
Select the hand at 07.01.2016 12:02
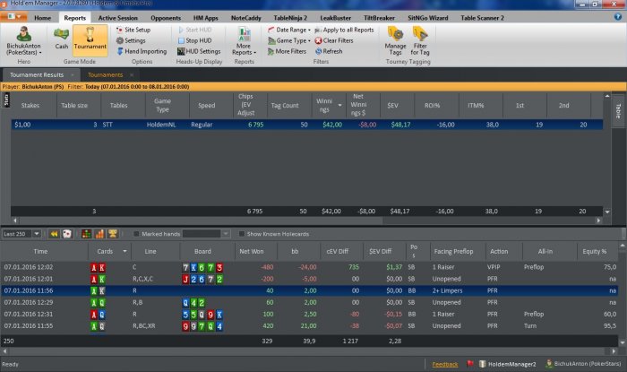click(309, 267)
